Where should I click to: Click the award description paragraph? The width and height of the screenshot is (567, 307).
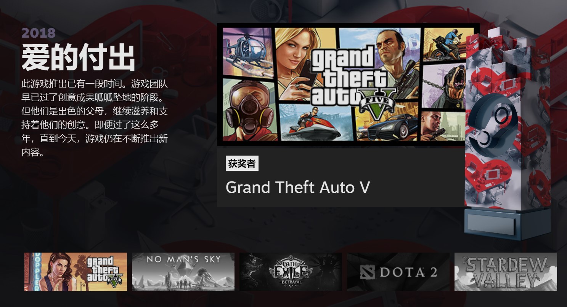click(x=95, y=118)
